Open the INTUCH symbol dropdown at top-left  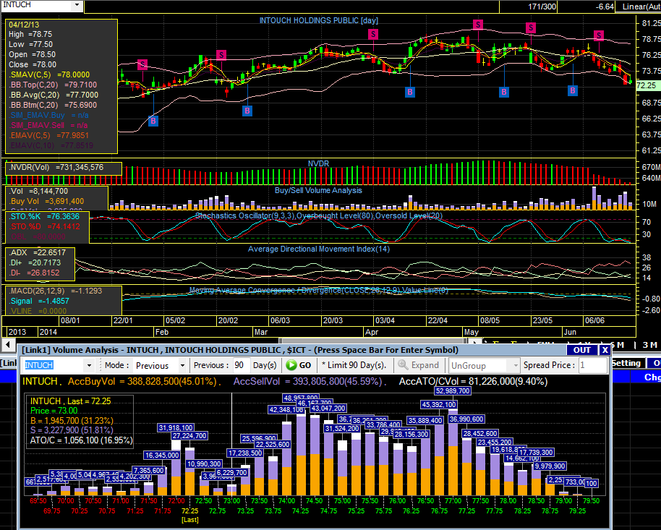(x=77, y=5)
